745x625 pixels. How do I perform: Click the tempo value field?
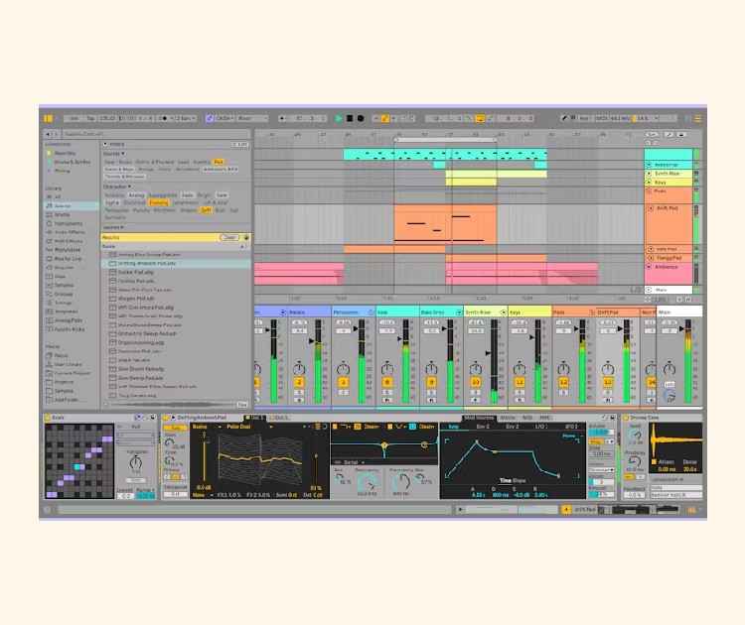107,118
